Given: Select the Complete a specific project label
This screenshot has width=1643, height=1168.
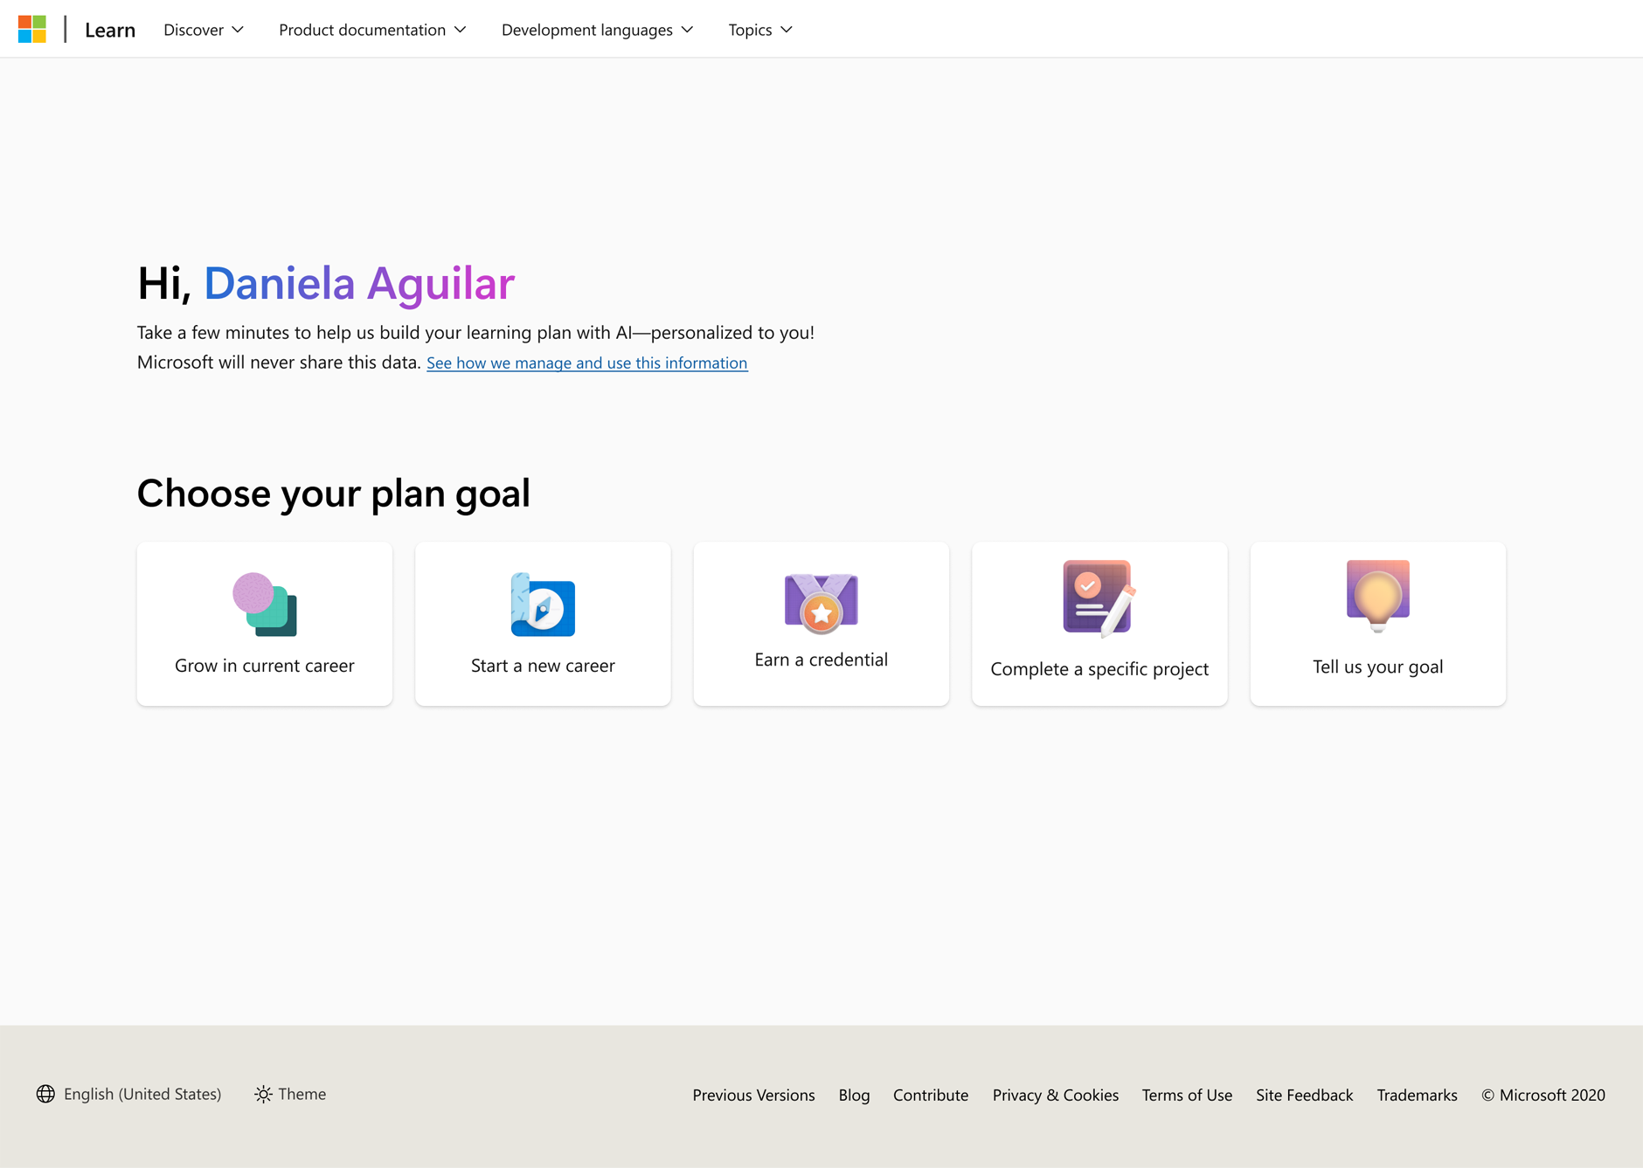Looking at the screenshot, I should pos(1099,669).
